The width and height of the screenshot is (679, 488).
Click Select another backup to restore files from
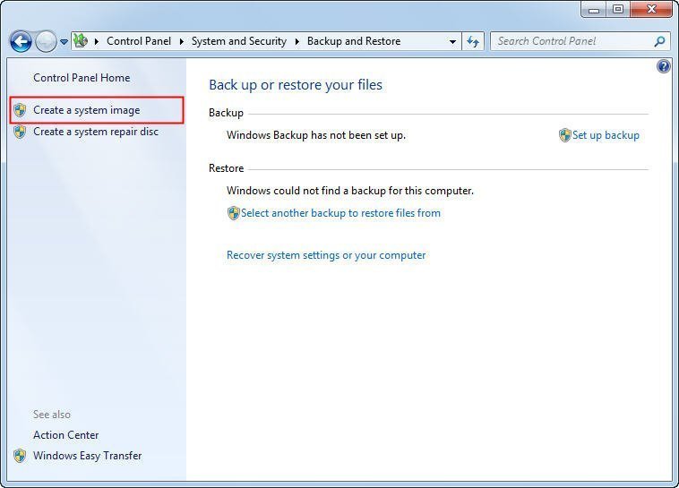[x=340, y=213]
